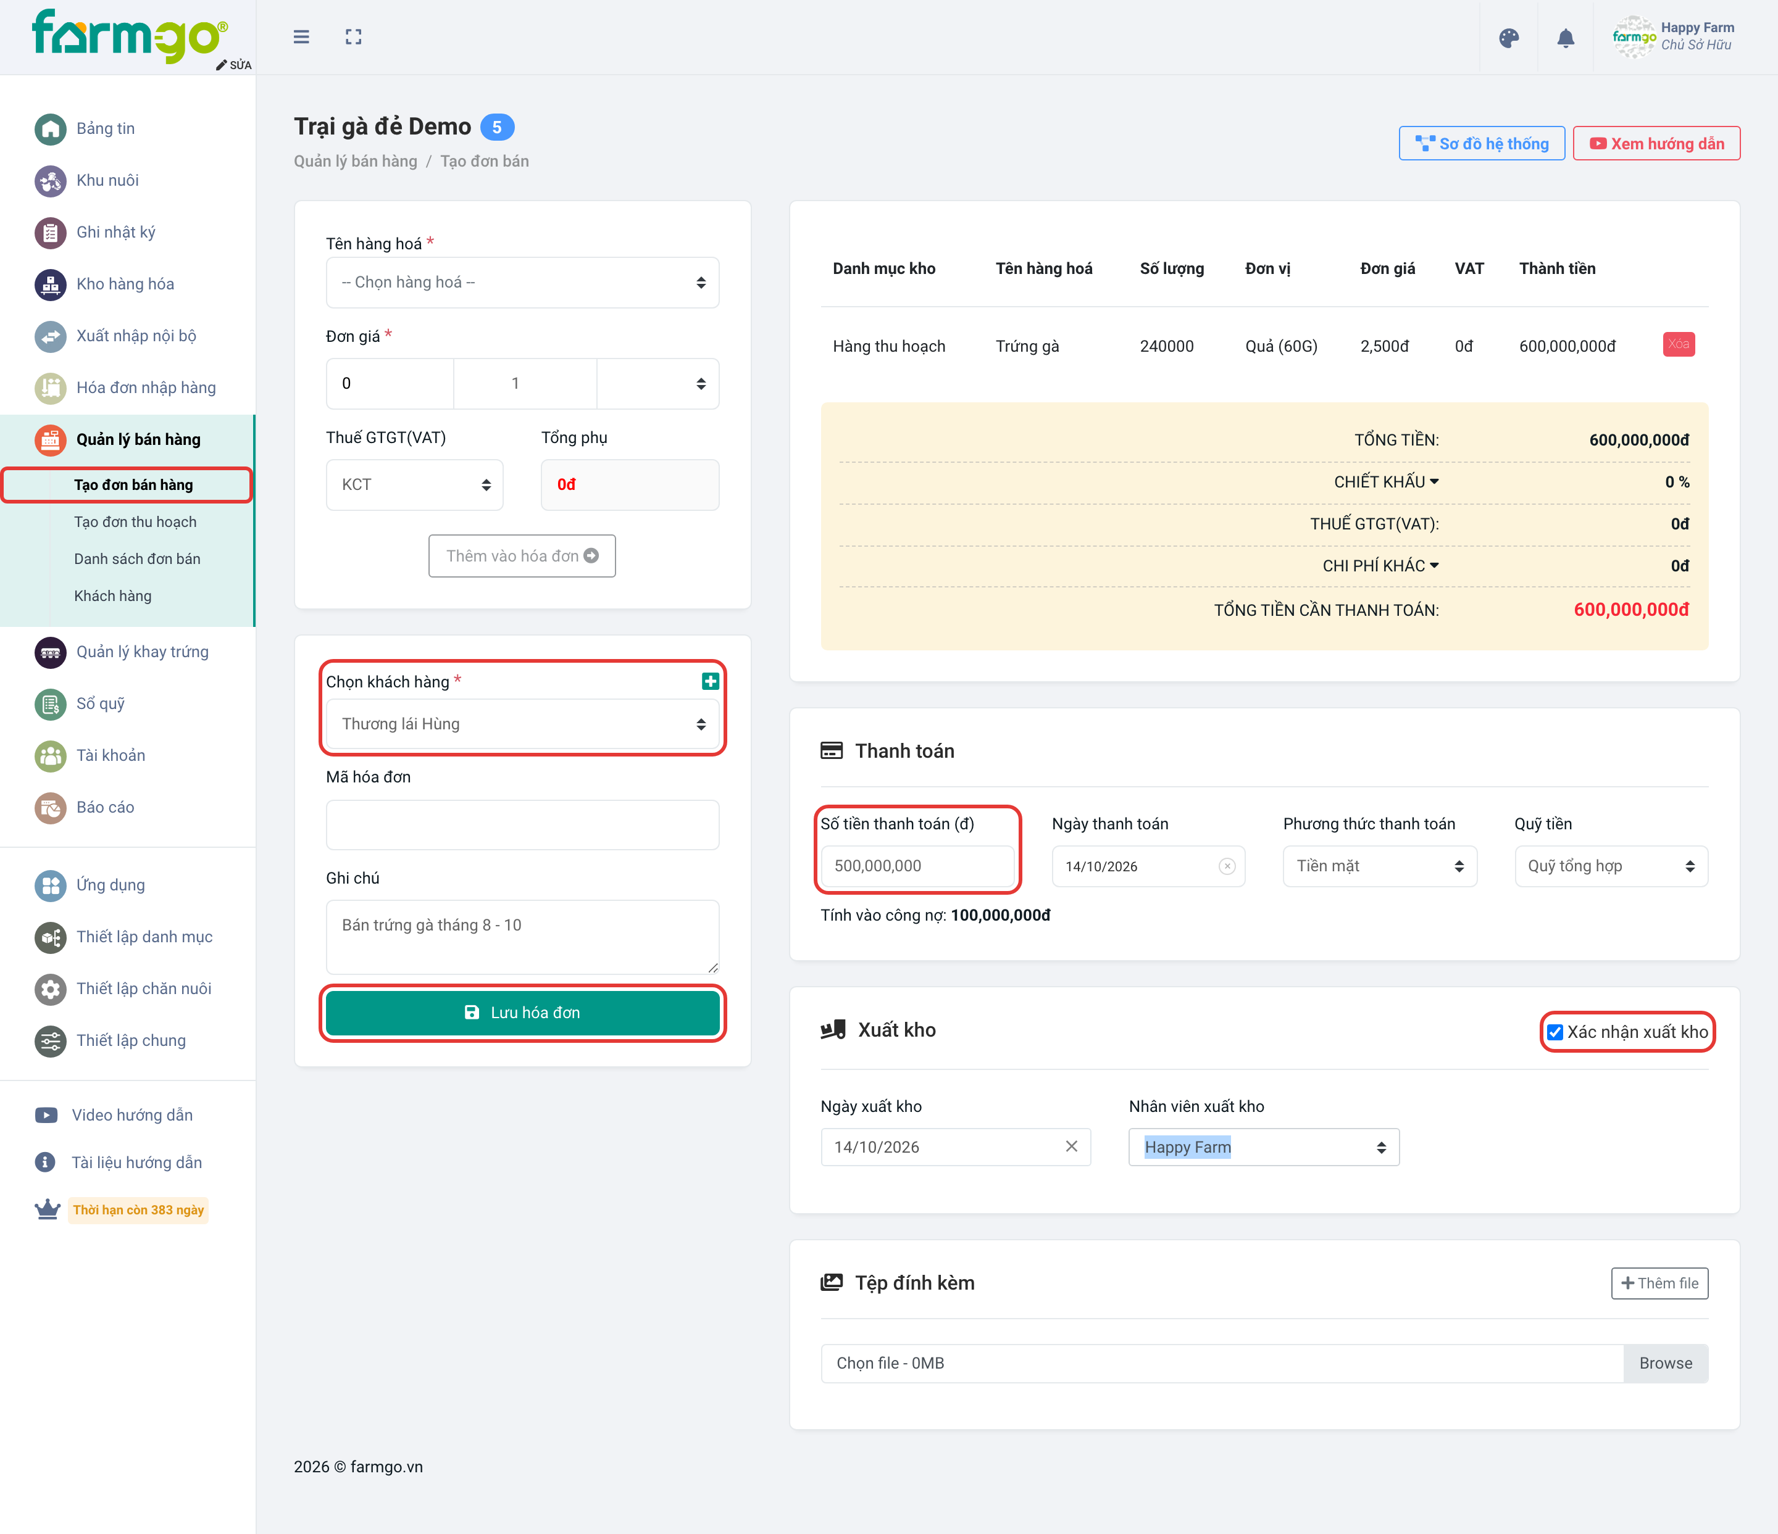Click the fullscreen expand icon
The image size is (1778, 1534).
[354, 37]
